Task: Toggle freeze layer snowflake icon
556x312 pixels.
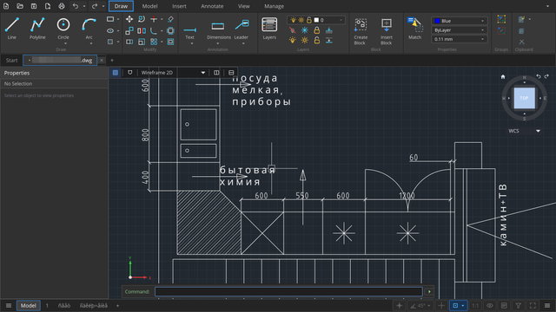Action: point(305,30)
